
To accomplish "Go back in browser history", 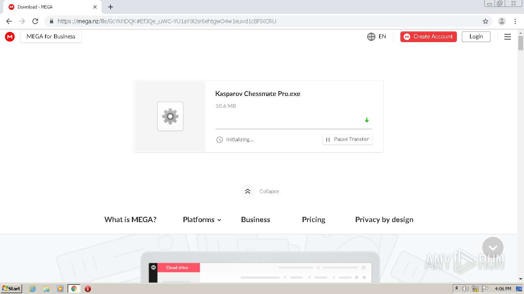I will (9, 21).
